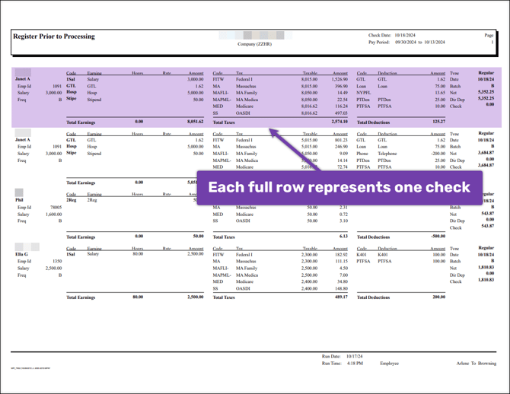Click the NYPFL deduction amount 13.65
This screenshot has width=510, height=394.
coord(440,93)
